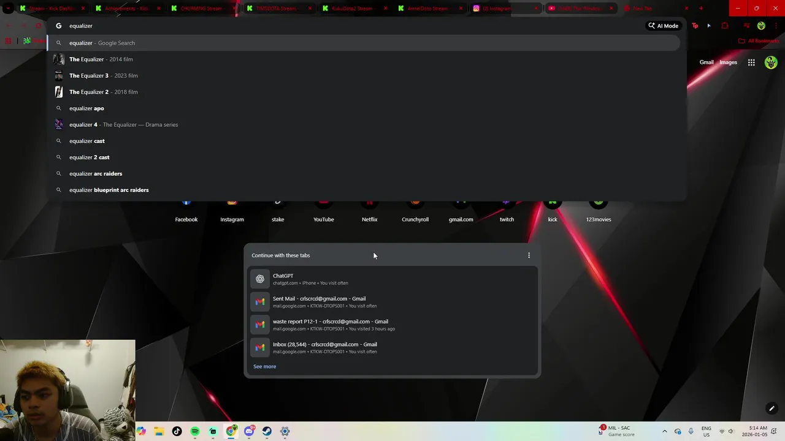This screenshot has width=785, height=441.
Task: Show hidden system tray icons chevron
Action: 664,431
